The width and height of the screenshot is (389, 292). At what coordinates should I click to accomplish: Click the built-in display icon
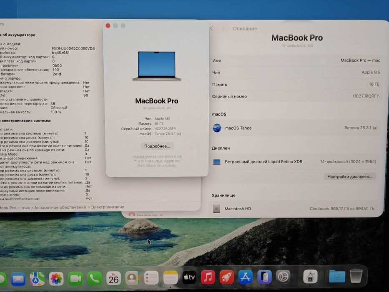click(x=217, y=162)
